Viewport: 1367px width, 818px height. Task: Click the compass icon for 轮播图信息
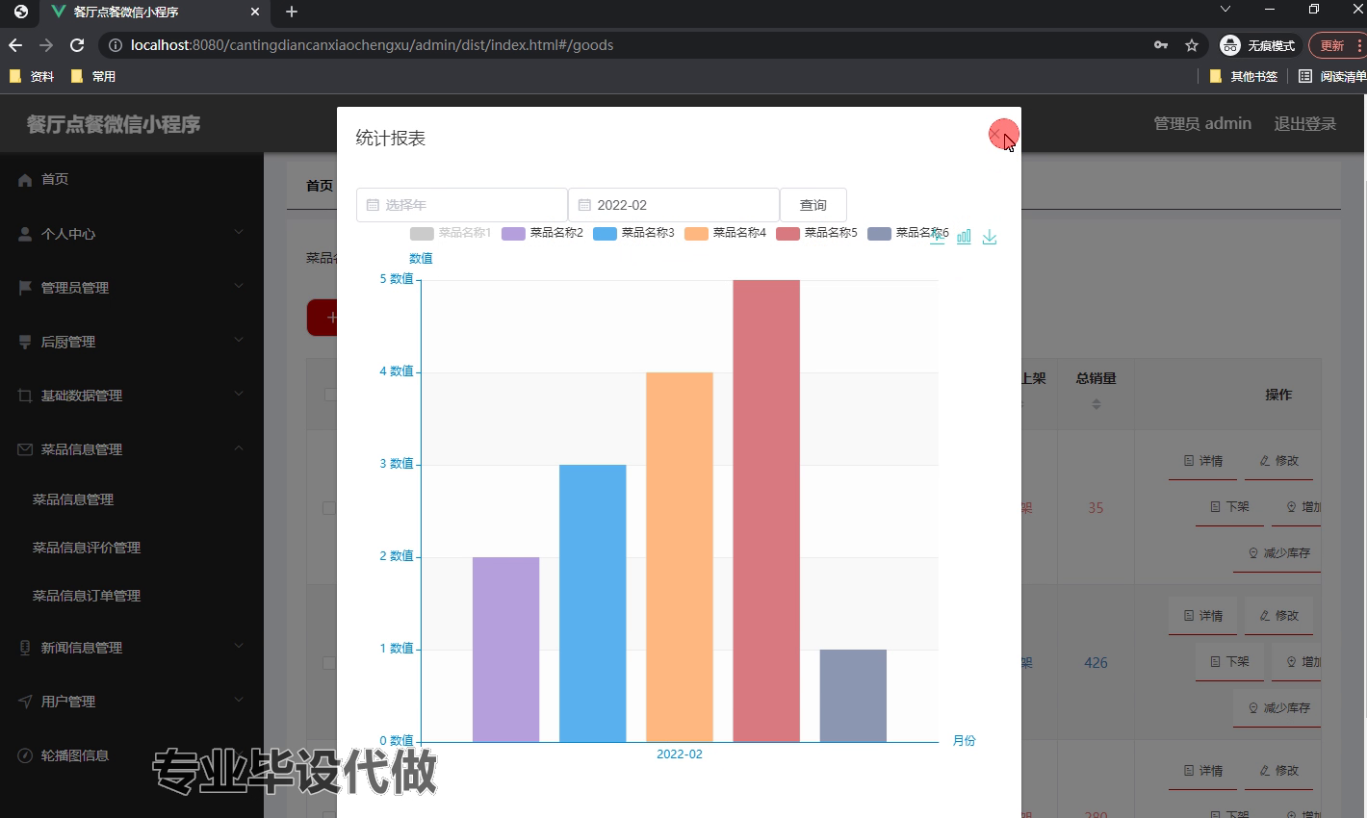(x=25, y=755)
